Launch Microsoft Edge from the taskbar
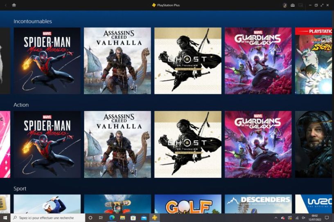 click(112, 218)
